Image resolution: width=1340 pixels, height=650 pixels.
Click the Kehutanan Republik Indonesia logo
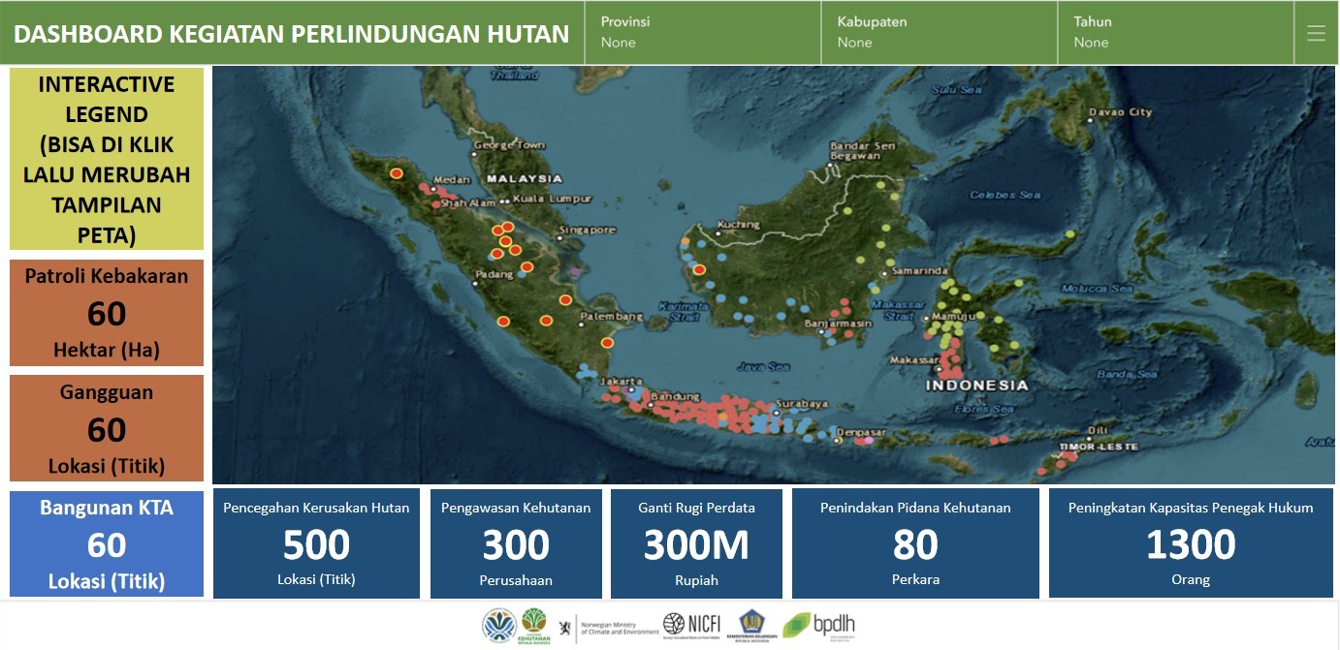click(534, 626)
